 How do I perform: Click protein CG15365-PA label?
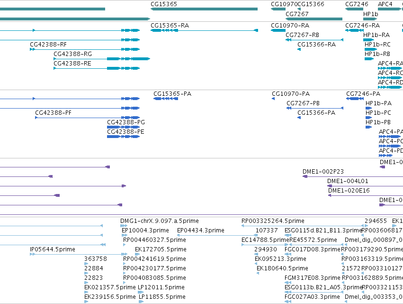click(172, 94)
